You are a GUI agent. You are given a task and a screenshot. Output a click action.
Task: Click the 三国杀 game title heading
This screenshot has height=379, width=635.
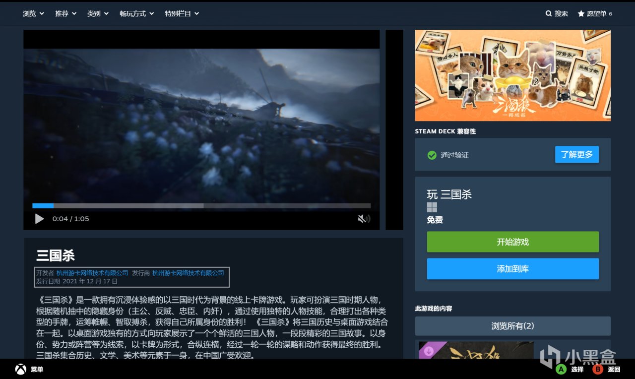point(56,255)
